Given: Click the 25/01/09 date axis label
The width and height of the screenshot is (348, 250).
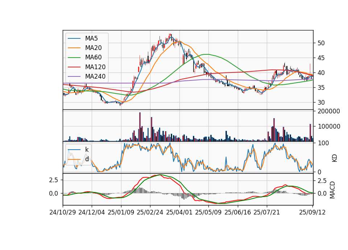Looking at the screenshot, I should (121, 212).
